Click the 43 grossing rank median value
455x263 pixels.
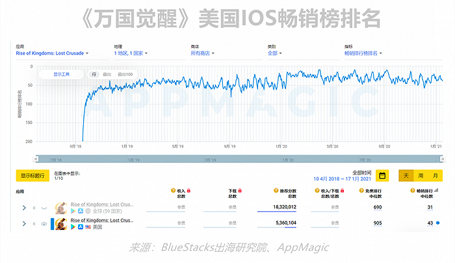click(x=430, y=223)
